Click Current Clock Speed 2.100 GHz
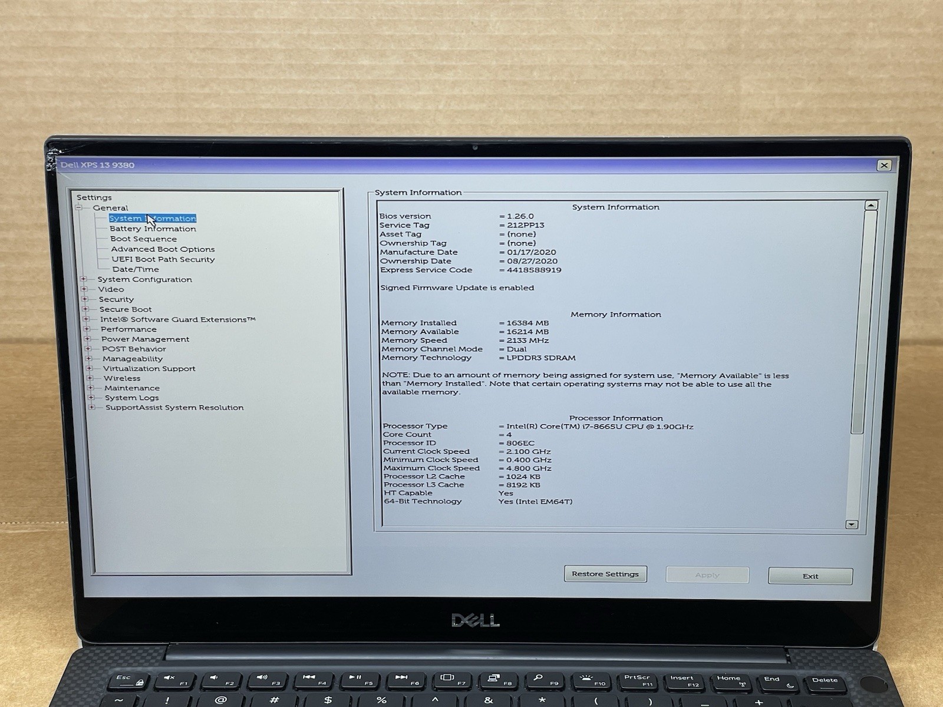943x707 pixels. click(x=528, y=451)
